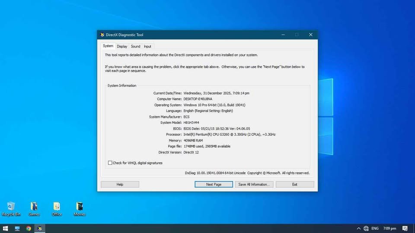Open the Input tab

tap(147, 46)
